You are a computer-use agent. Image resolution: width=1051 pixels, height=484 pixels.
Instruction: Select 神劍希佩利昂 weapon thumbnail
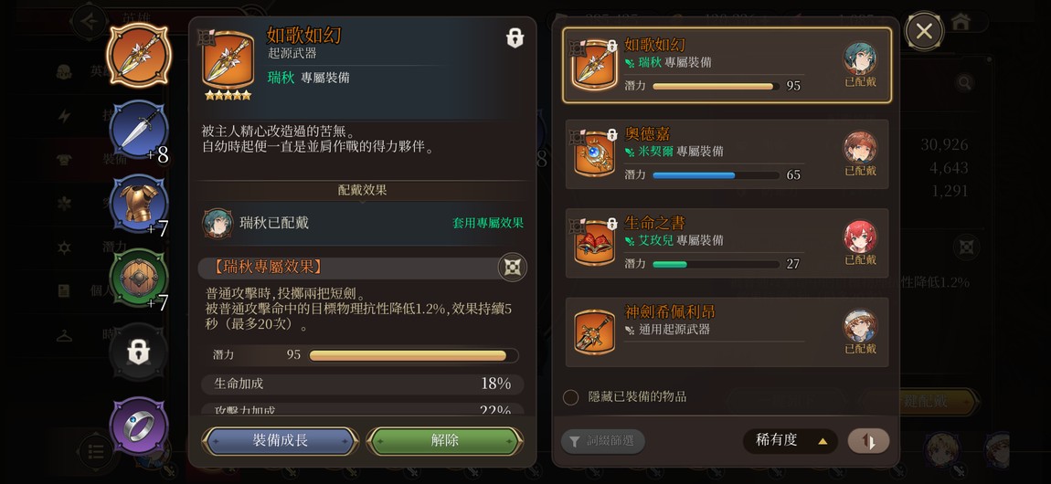tap(594, 332)
